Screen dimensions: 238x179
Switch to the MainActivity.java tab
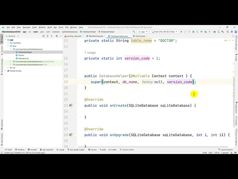[x=96, y=36]
